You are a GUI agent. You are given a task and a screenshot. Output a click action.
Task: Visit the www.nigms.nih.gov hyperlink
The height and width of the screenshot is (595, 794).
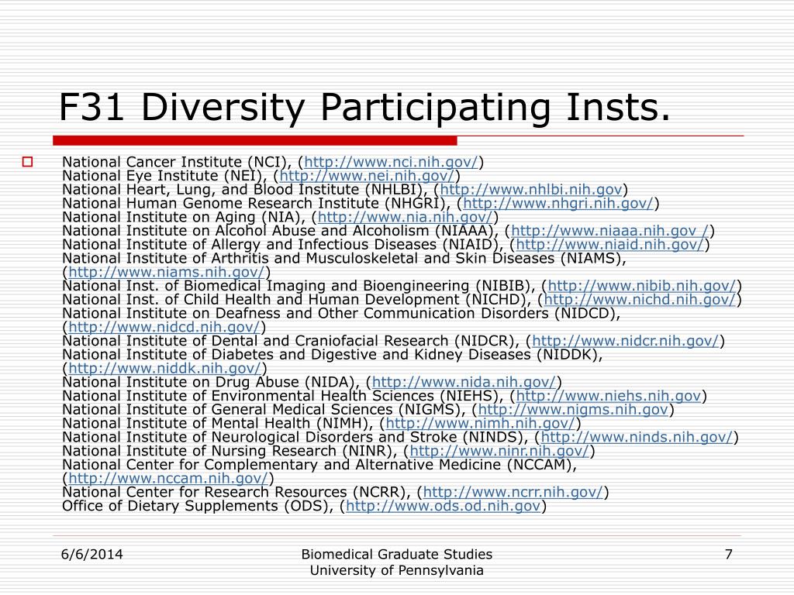573,409
